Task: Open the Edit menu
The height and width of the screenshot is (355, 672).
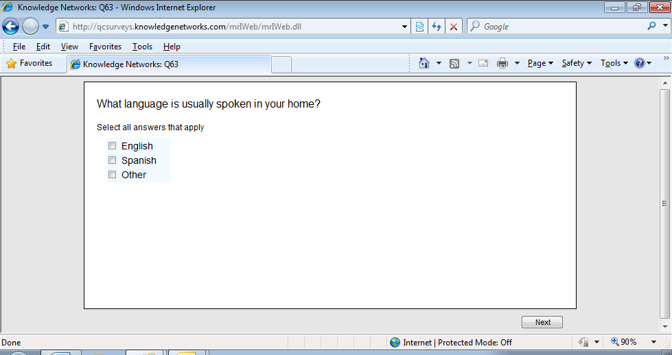Action: 43,46
